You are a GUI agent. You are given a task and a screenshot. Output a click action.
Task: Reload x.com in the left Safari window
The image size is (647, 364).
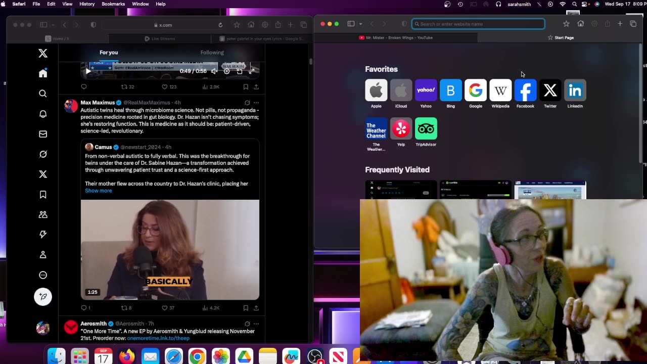(x=220, y=25)
